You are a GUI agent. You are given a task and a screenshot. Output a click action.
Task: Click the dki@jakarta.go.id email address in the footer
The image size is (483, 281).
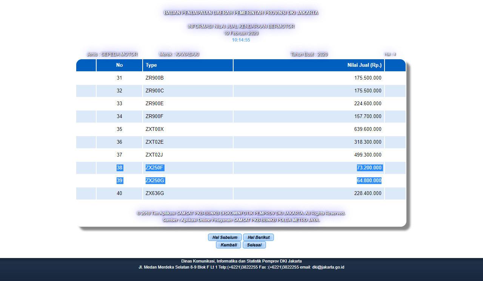tap(328, 267)
